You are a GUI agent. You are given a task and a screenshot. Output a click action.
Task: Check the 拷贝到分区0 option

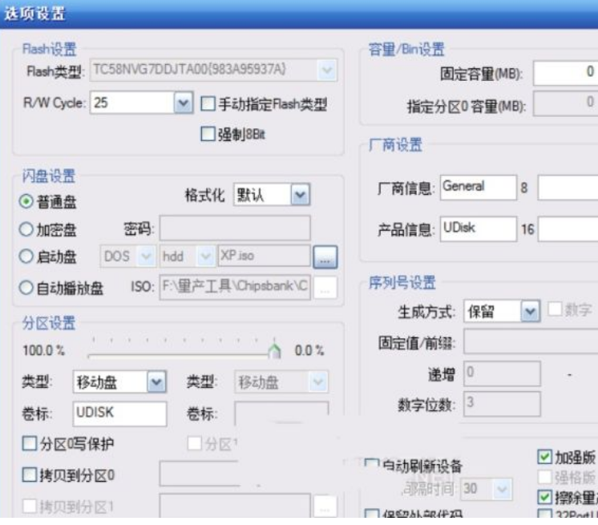[x=30, y=475]
